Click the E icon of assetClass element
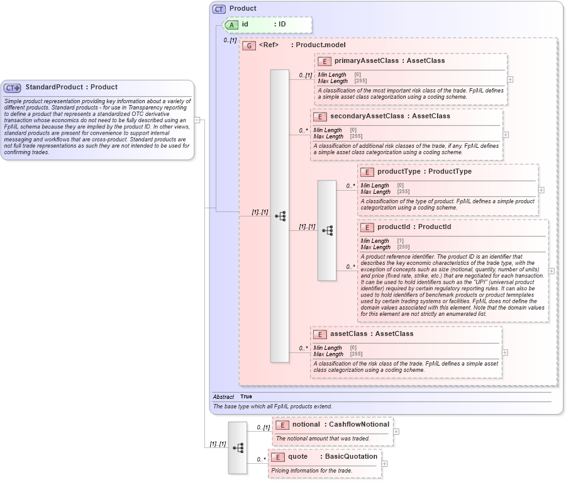This screenshot has height=482, width=566. [x=320, y=334]
